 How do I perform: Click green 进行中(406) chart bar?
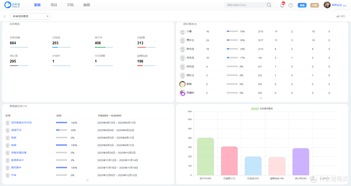[205, 156]
